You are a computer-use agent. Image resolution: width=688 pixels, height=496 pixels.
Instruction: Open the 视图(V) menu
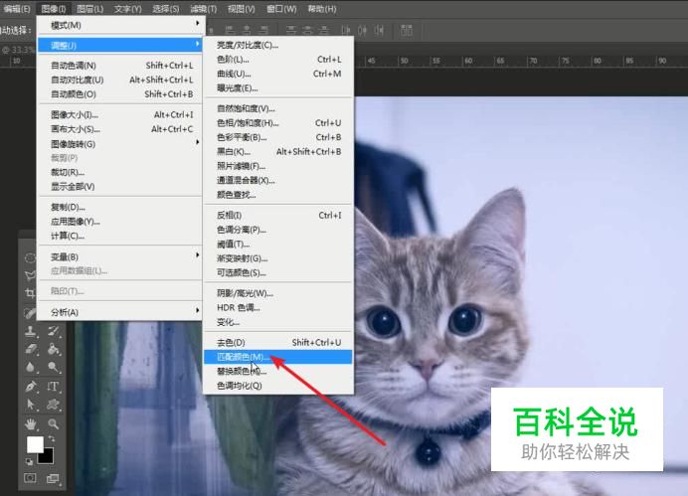point(241,8)
